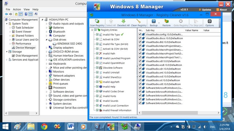This screenshot has height=131, width=234.
Task: Switch to Windows 8 Manager taskbar icon
Action: 111,127
